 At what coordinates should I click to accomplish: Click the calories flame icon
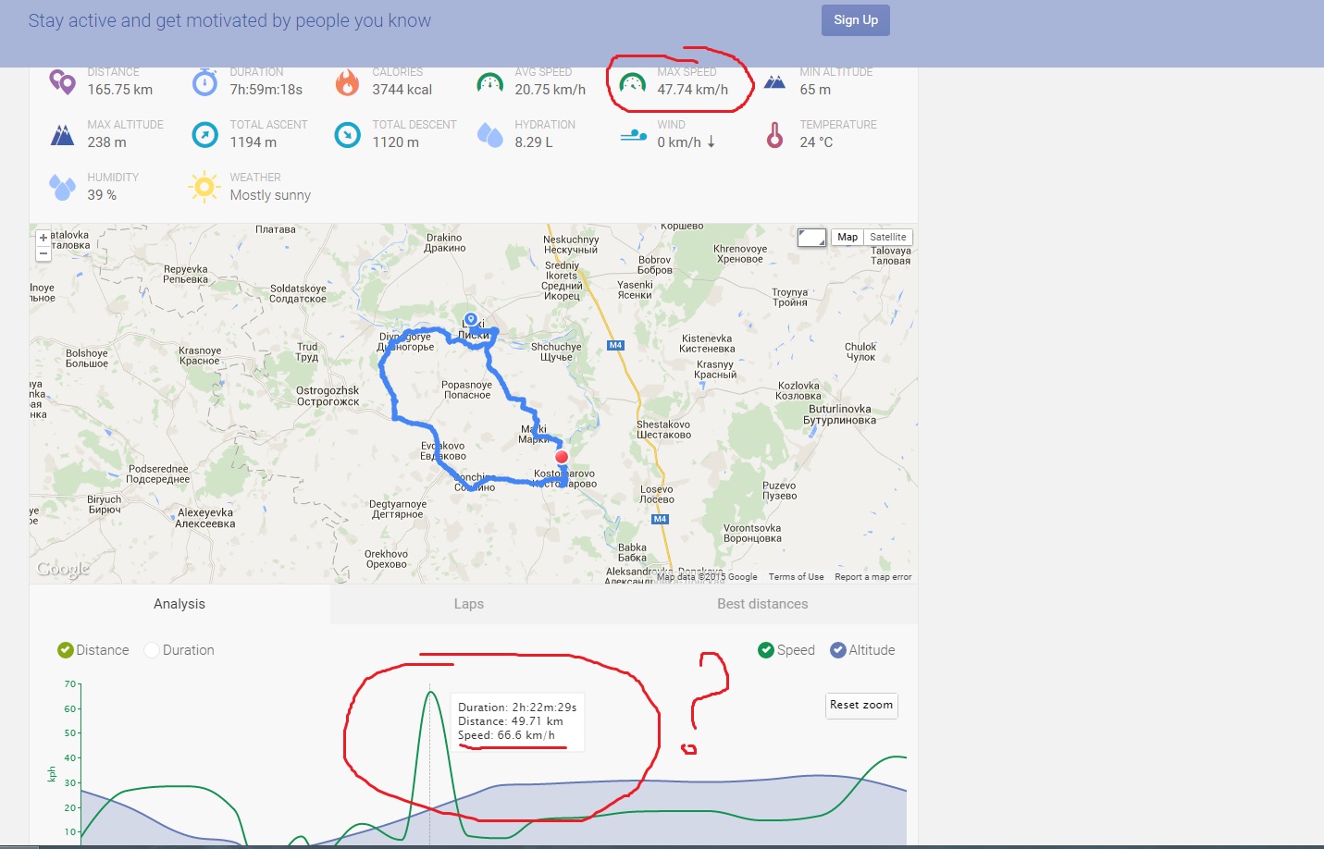coord(347,82)
